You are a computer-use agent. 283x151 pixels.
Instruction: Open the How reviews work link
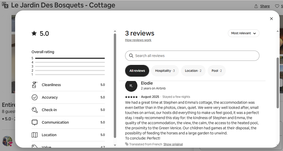(138, 40)
